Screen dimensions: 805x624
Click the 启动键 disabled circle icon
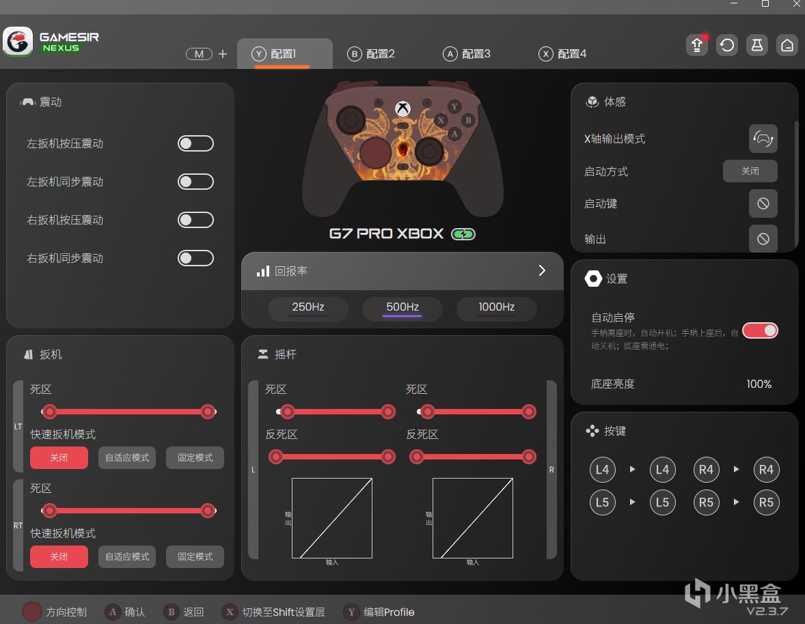click(763, 203)
